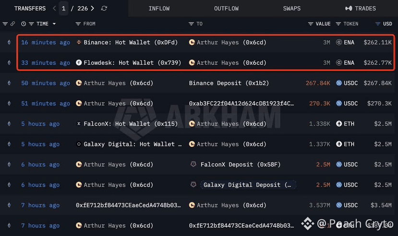Screen dimensions: 398x236
Task: Open the TRANSFERS tab
Action: [30, 8]
